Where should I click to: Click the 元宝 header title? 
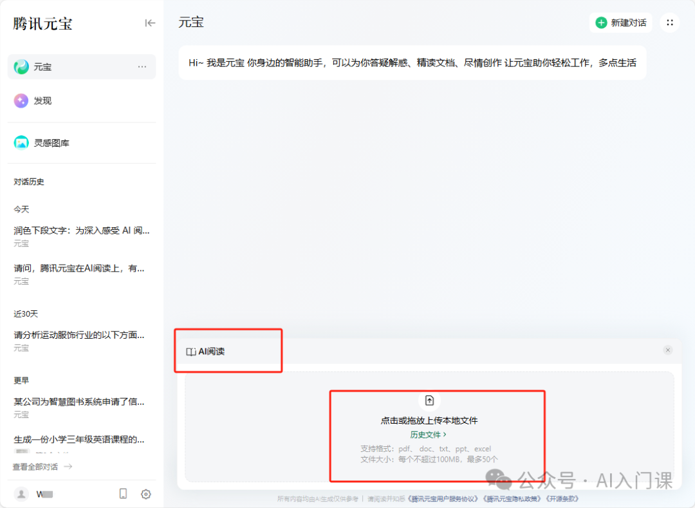pyautogui.click(x=191, y=22)
